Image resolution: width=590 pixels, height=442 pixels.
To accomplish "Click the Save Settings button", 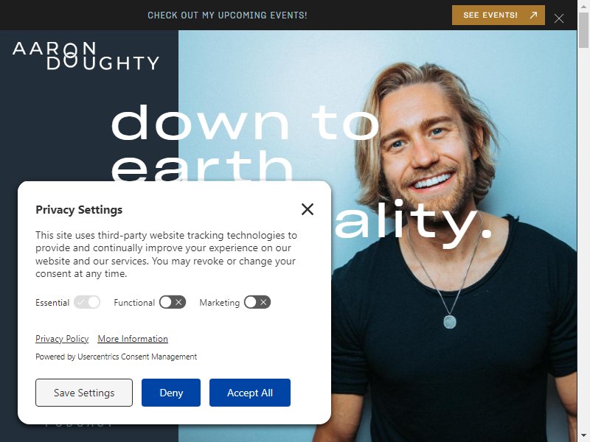I will tap(84, 393).
